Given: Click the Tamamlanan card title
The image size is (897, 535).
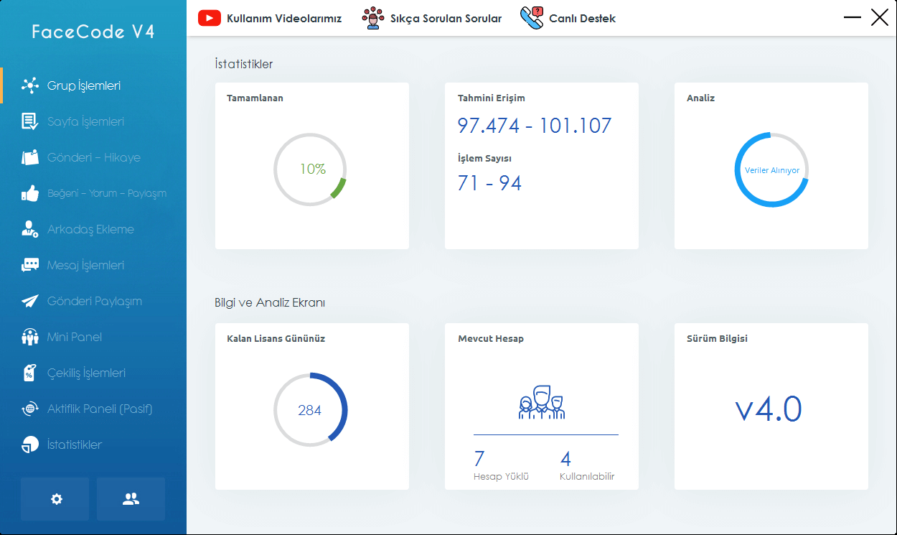Looking at the screenshot, I should [255, 98].
